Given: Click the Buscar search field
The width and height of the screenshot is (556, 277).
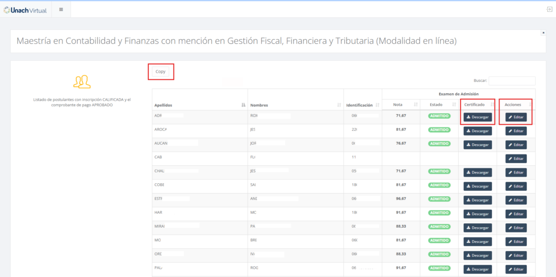Looking at the screenshot, I should 511,81.
